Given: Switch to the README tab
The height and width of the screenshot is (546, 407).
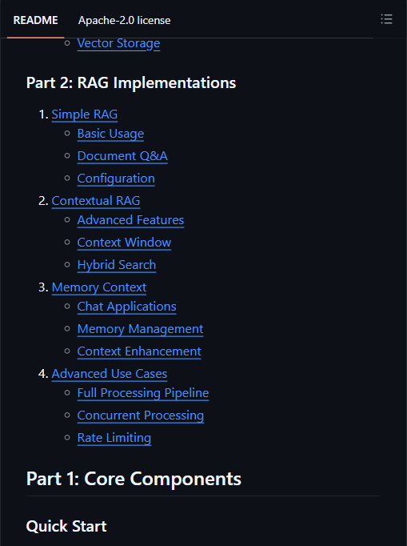Looking at the screenshot, I should pyautogui.click(x=35, y=20).
